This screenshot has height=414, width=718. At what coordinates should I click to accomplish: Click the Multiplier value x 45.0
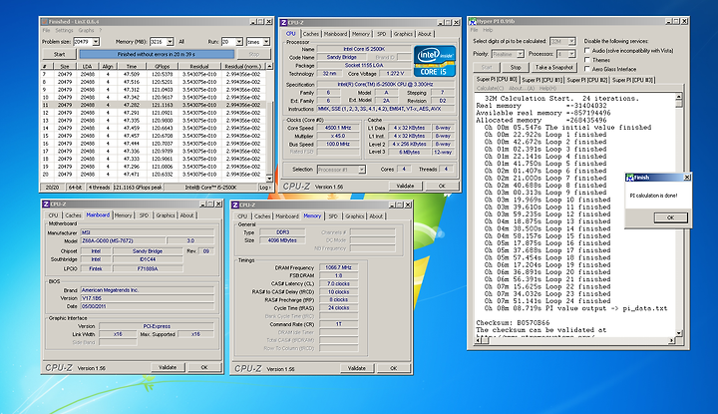338,136
